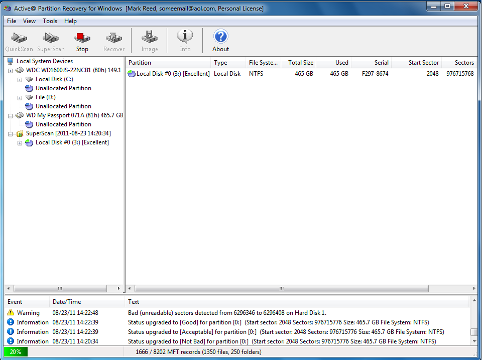Image resolution: width=482 pixels, height=360 pixels.
Task: Expand the Local Disk (C:) tree node
Action: point(20,80)
